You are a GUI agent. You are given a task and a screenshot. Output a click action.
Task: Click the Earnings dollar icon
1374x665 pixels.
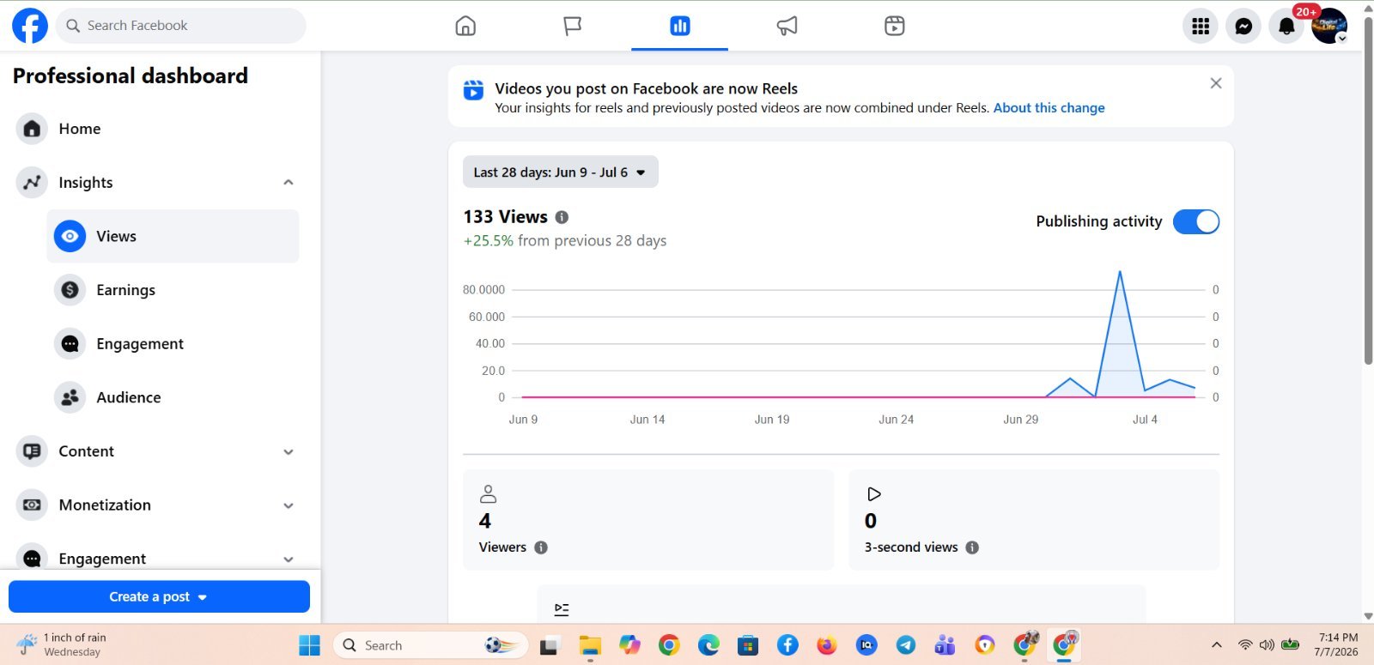(x=70, y=290)
